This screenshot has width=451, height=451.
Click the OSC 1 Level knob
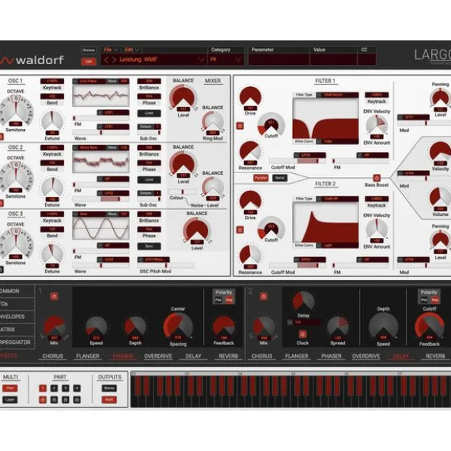pos(183,98)
